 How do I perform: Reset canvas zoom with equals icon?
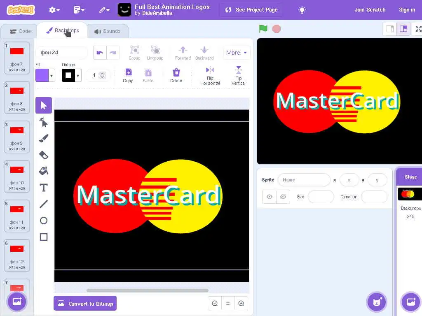[x=228, y=303]
